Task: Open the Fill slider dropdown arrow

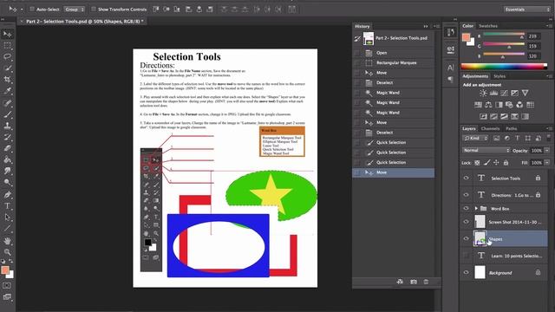Action: click(x=547, y=163)
